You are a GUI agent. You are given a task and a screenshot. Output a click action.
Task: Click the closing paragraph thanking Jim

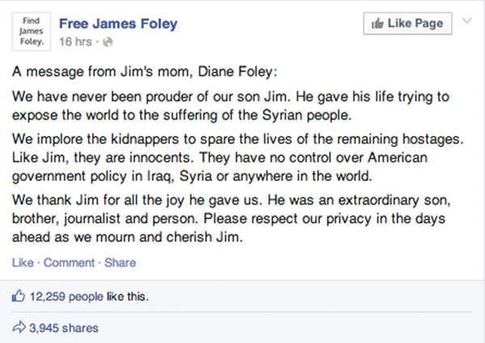tap(231, 218)
